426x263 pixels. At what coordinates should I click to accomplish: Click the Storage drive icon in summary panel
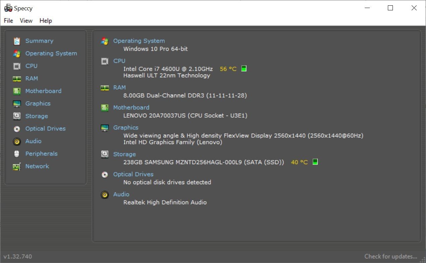(x=105, y=154)
